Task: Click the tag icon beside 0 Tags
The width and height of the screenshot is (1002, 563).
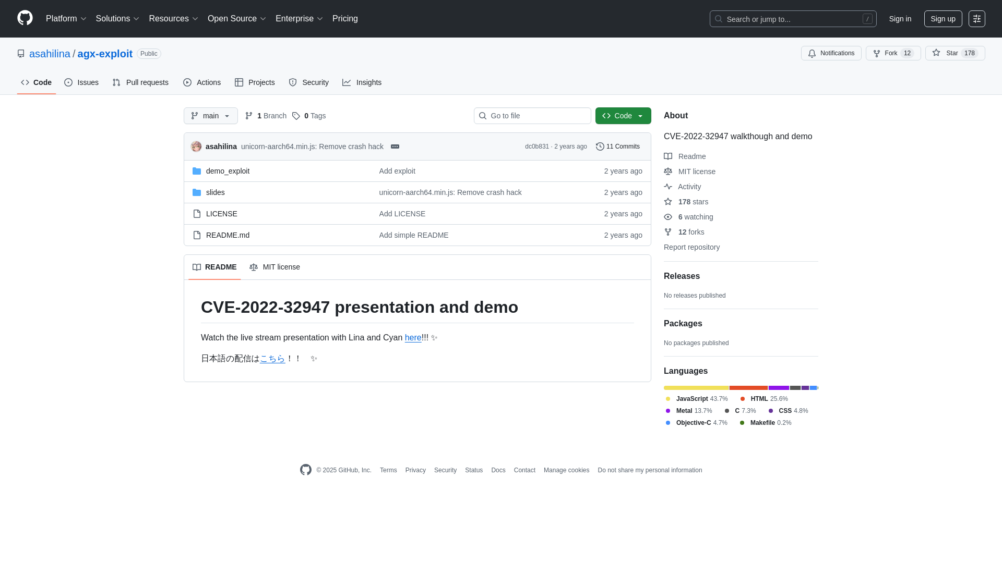Action: tap(296, 116)
